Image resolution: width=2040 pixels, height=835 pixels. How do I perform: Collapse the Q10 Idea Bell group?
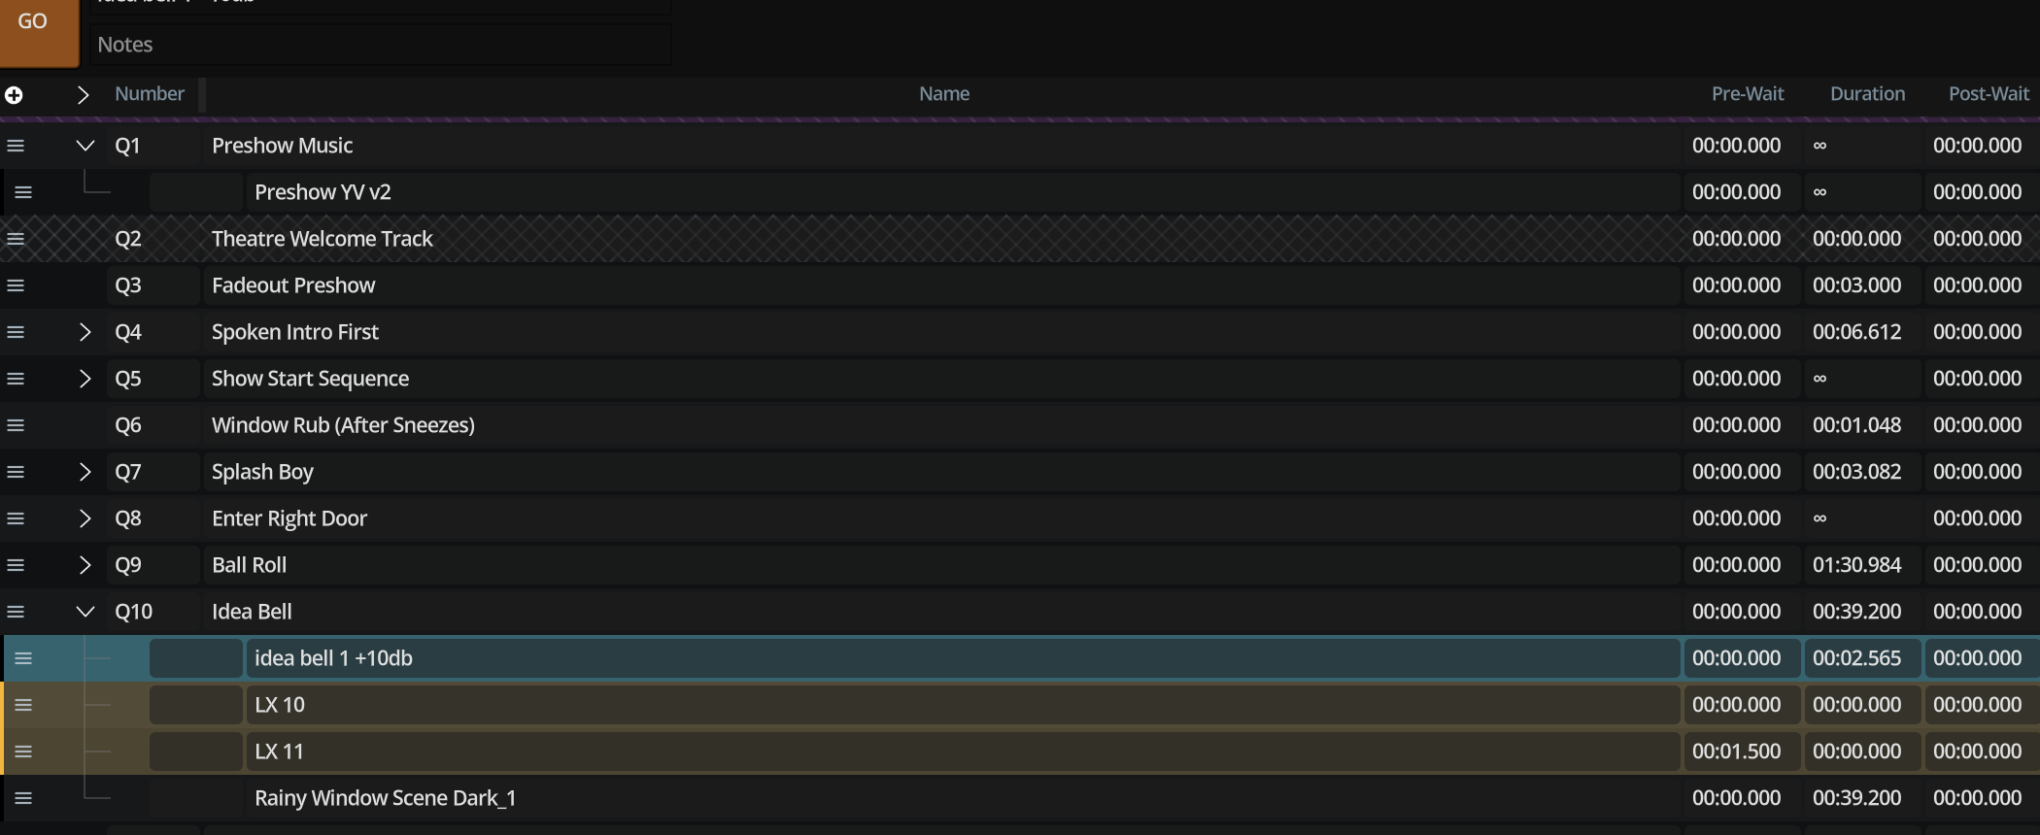85,612
